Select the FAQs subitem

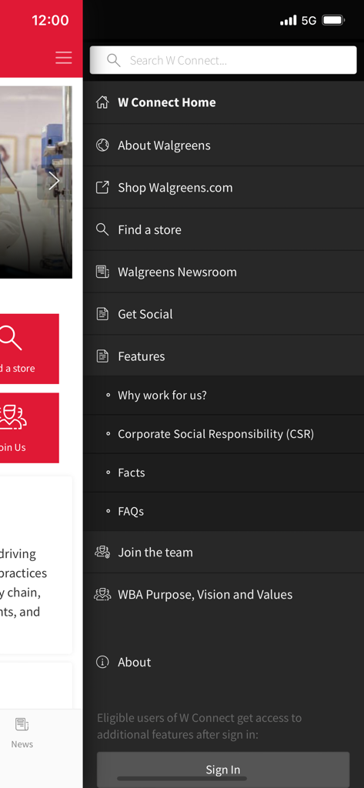tap(223, 511)
